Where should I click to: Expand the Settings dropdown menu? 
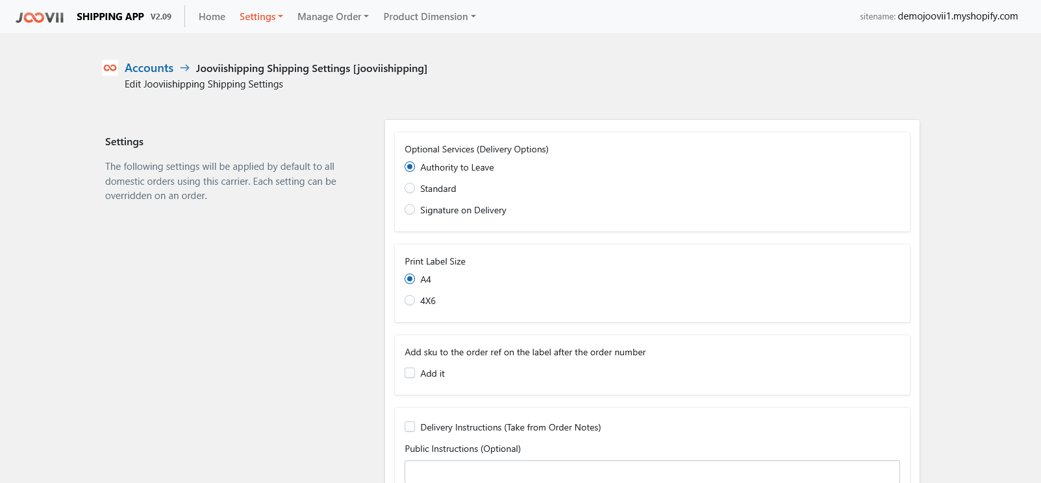(261, 17)
